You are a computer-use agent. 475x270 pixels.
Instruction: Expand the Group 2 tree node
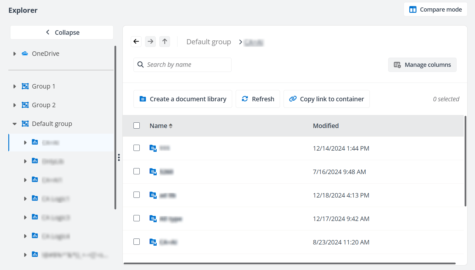tap(15, 105)
